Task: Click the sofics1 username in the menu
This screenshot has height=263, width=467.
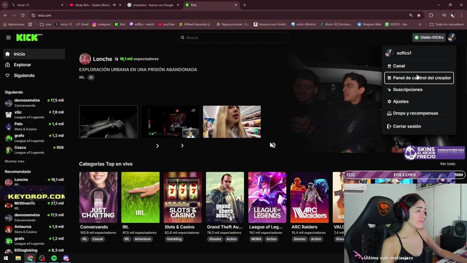Action: click(x=404, y=53)
